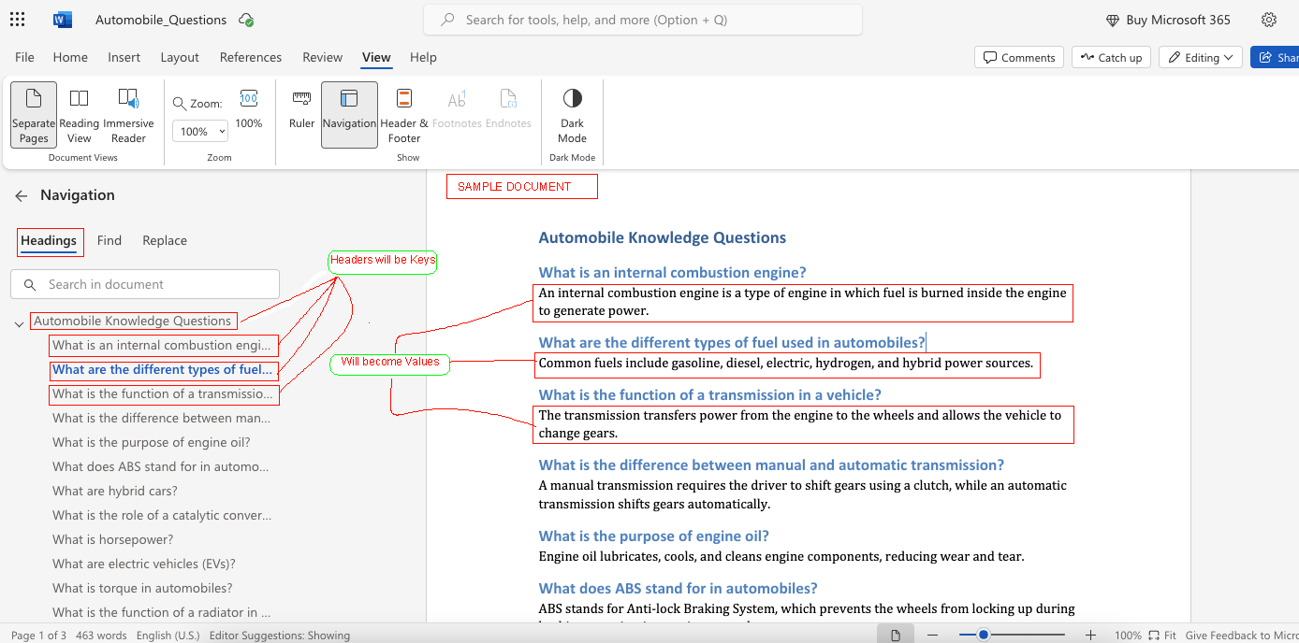Toggle the Ruler display
The width and height of the screenshot is (1299, 643).
click(301, 108)
